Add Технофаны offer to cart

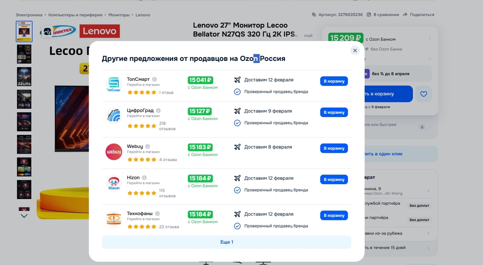tap(334, 215)
